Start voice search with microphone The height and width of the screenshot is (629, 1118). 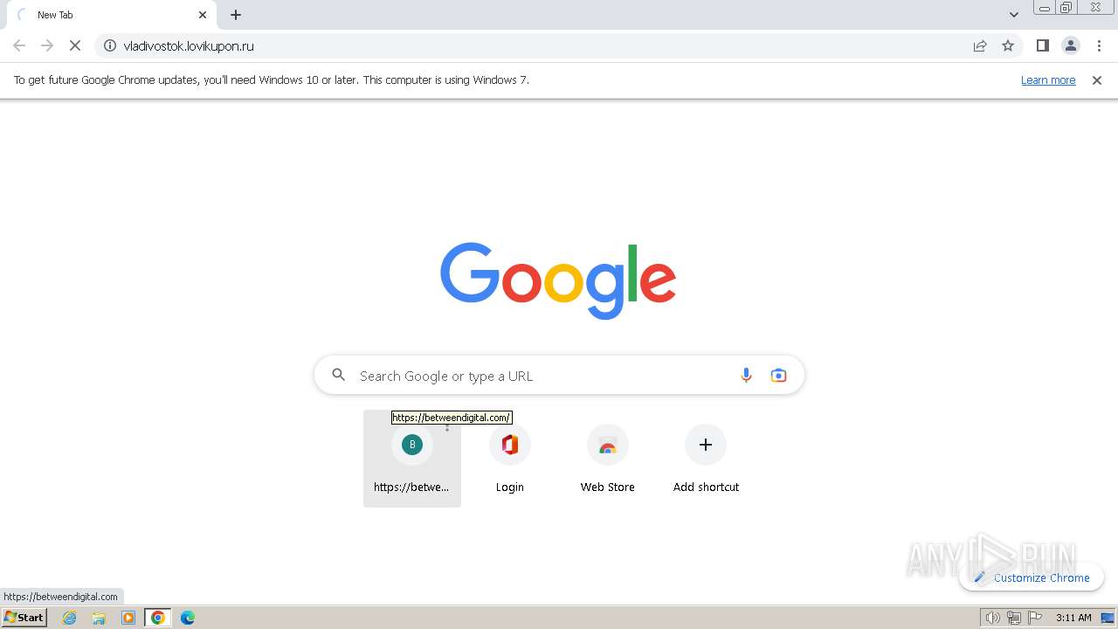point(746,376)
